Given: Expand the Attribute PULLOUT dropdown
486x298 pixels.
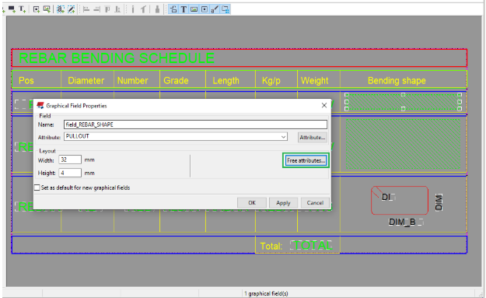Looking at the screenshot, I should (283, 137).
